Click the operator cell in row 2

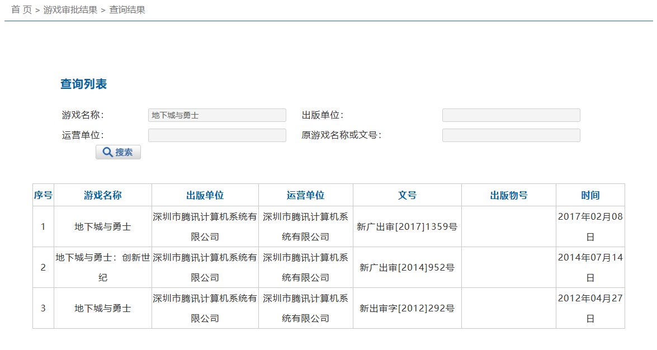tap(305, 267)
